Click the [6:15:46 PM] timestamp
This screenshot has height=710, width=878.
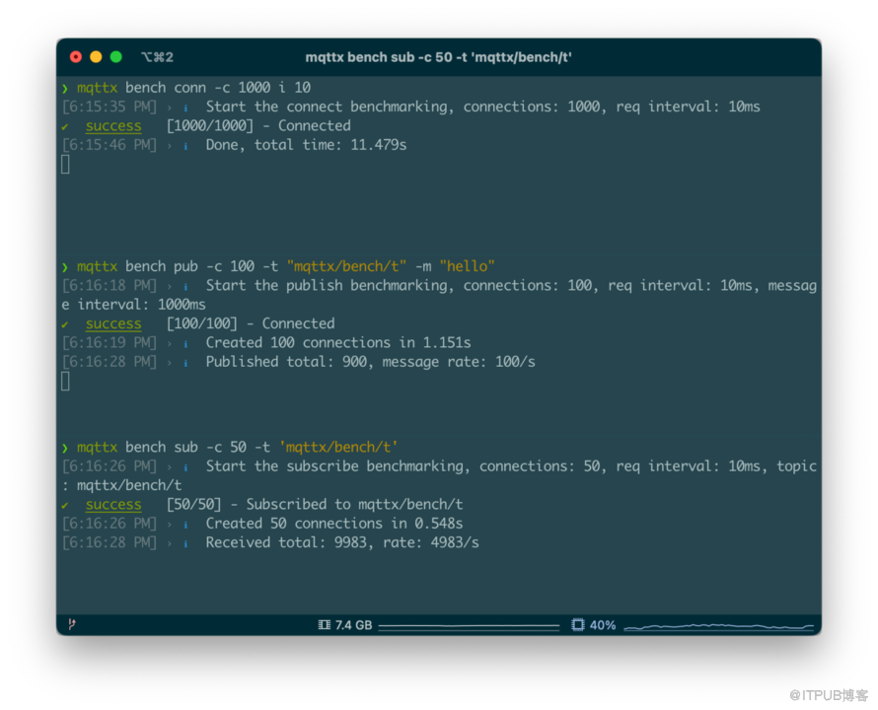click(x=110, y=144)
